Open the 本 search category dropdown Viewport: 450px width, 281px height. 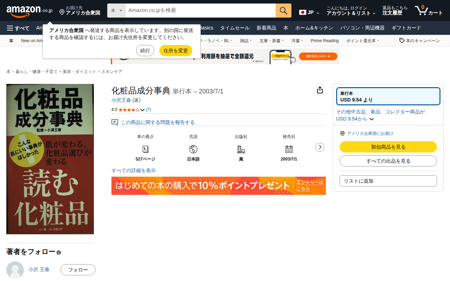(116, 11)
